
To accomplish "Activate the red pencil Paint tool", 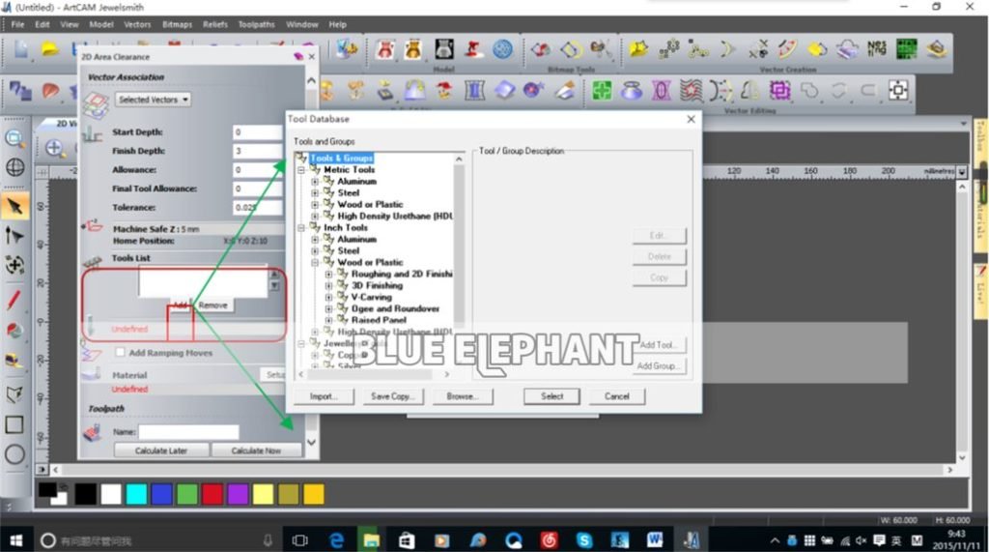I will (x=14, y=300).
